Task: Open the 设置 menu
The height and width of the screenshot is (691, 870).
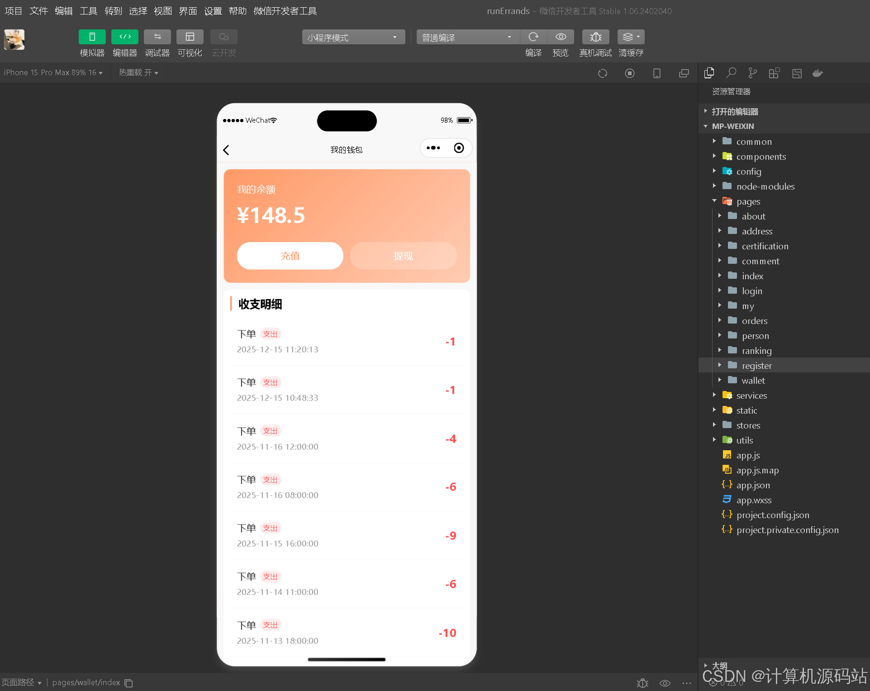Action: coord(212,11)
